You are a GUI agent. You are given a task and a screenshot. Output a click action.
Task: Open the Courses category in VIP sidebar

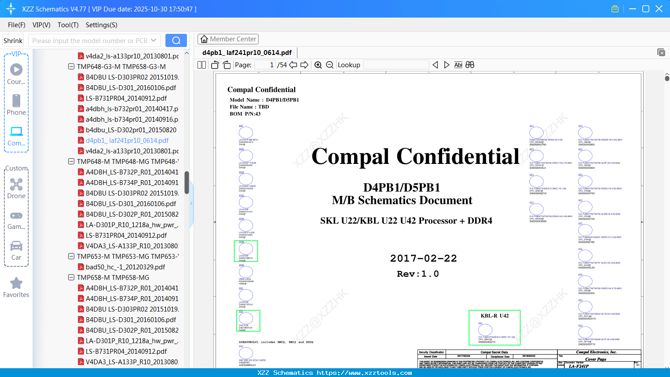pyautogui.click(x=16, y=74)
